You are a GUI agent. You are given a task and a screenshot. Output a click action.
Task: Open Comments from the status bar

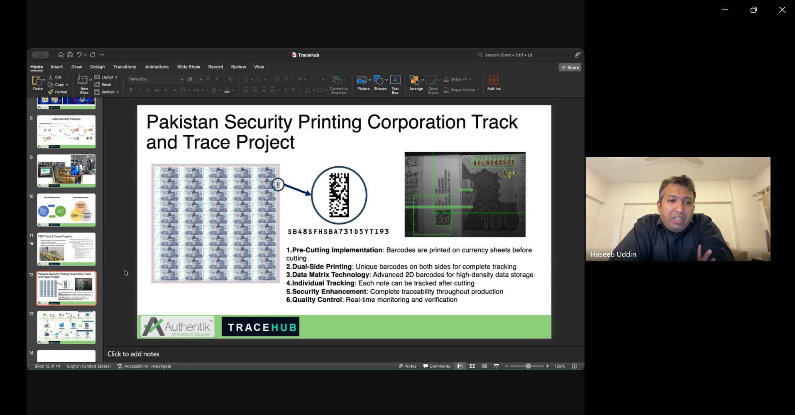point(437,366)
